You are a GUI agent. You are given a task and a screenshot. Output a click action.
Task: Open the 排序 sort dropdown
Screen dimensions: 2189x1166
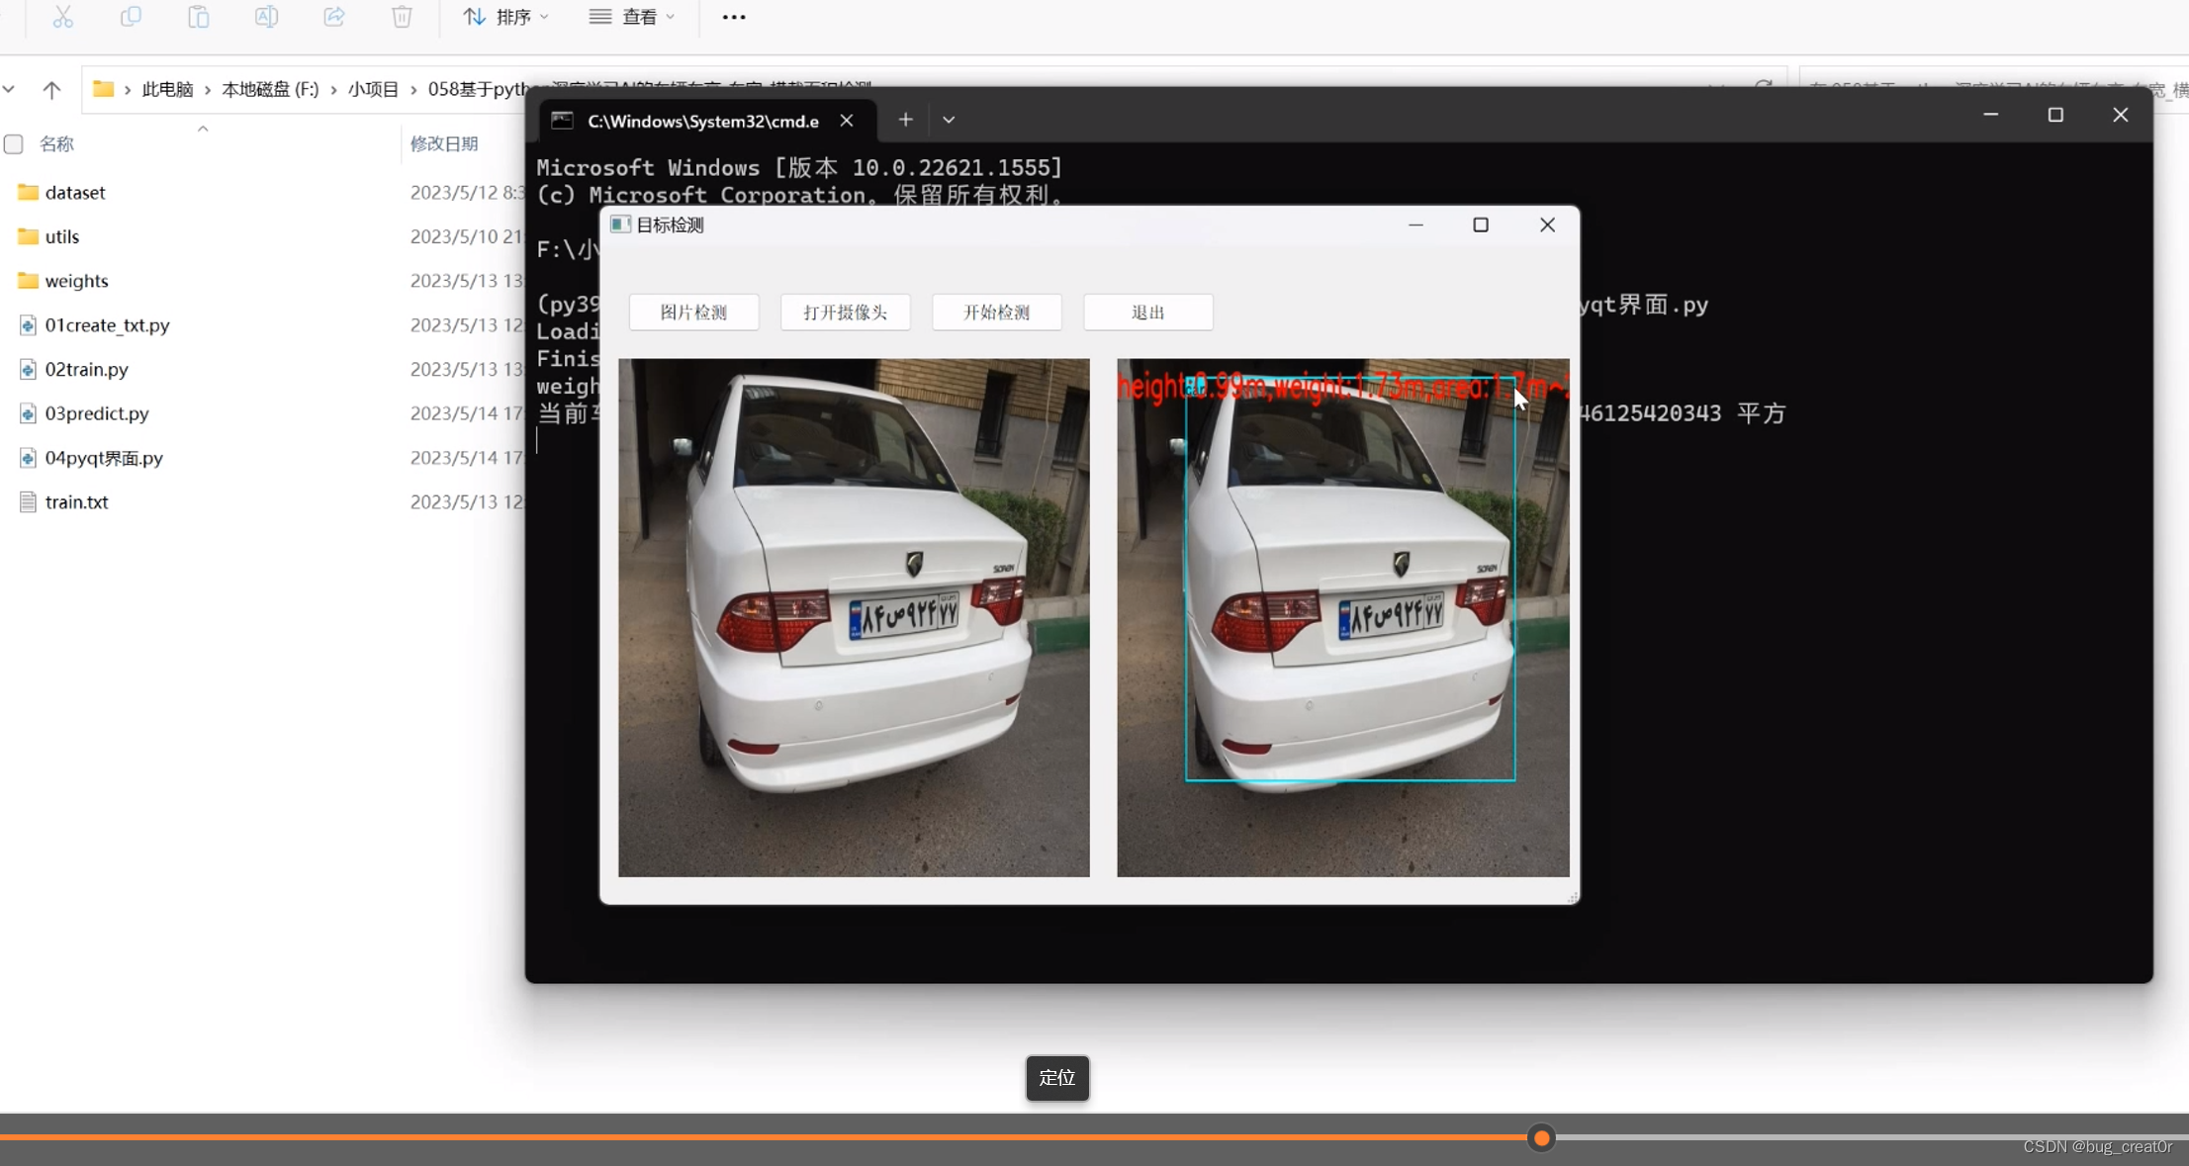pos(506,17)
